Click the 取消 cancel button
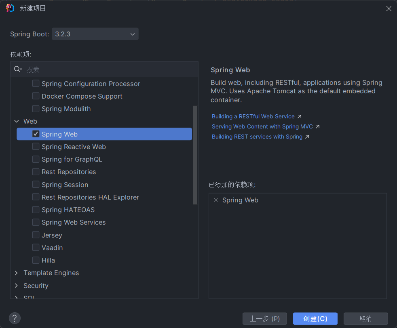The image size is (397, 328). click(x=365, y=319)
